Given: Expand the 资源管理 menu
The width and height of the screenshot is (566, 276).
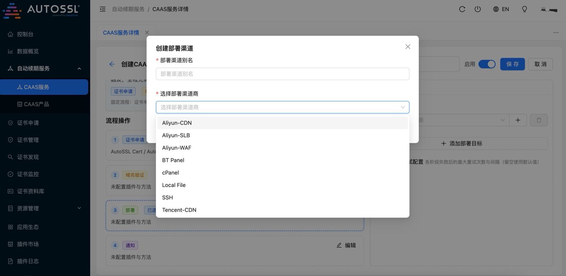Looking at the screenshot, I should [x=44, y=208].
